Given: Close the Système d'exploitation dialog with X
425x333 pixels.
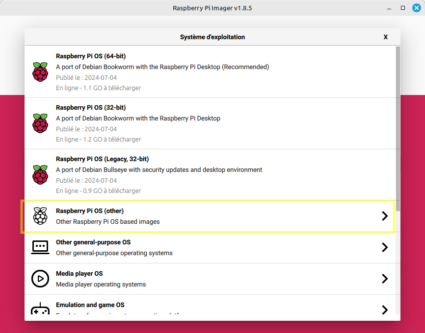Looking at the screenshot, I should (x=385, y=37).
